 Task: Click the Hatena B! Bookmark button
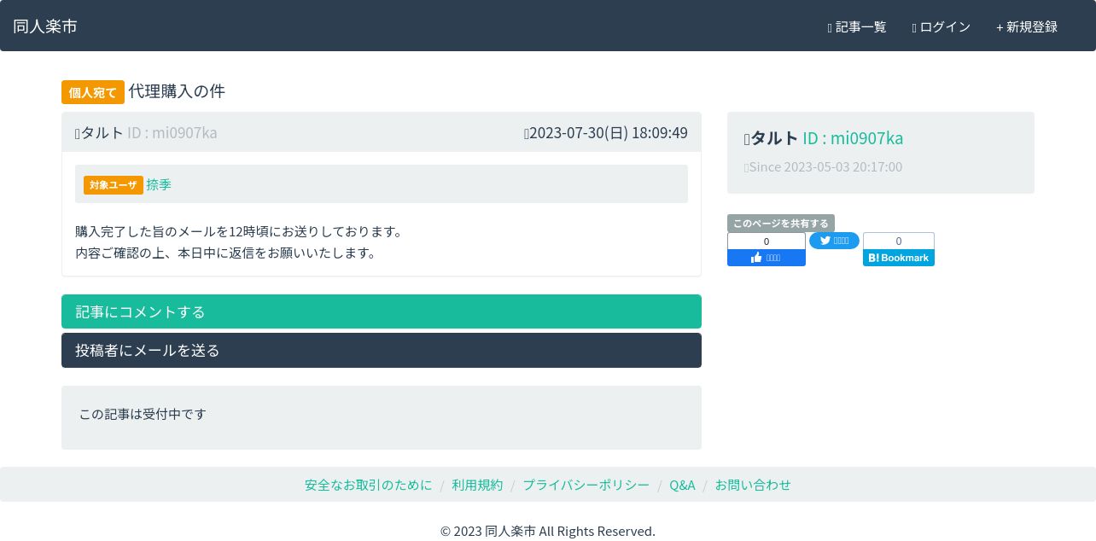point(899,258)
